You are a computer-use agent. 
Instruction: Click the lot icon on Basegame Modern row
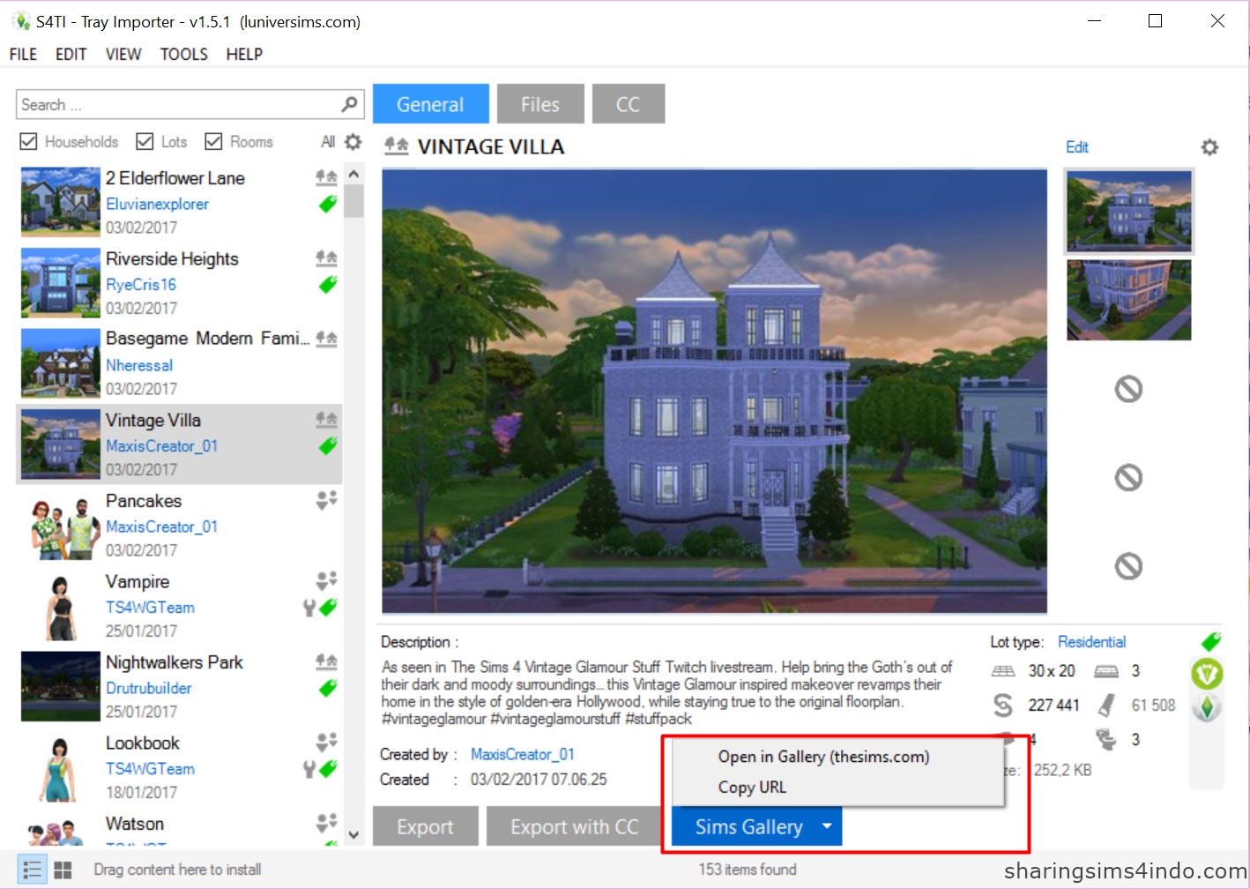click(x=326, y=338)
